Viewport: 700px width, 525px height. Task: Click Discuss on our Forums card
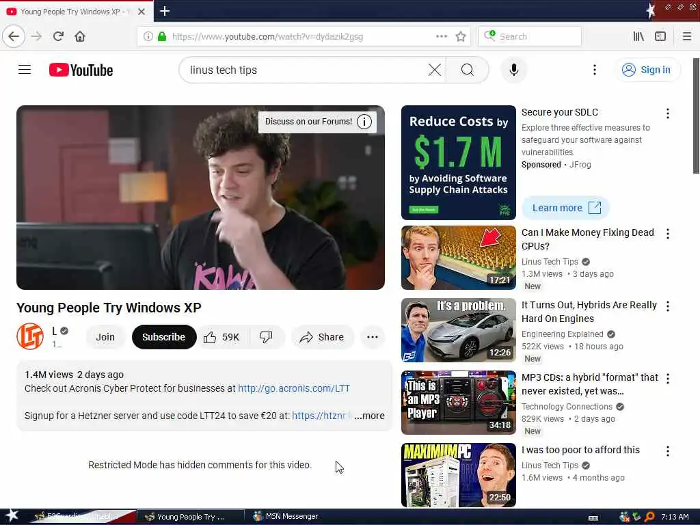click(x=308, y=122)
